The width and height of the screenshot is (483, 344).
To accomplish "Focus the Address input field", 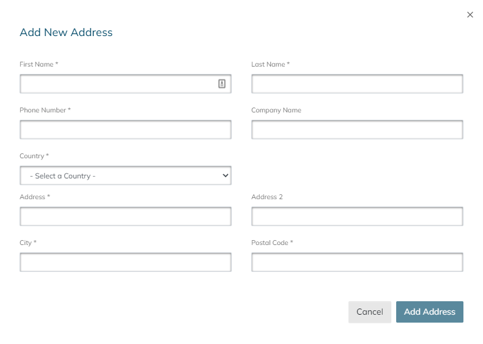I will [125, 216].
